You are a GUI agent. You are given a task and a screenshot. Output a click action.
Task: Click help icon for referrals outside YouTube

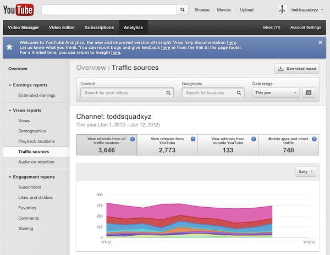tap(254, 139)
